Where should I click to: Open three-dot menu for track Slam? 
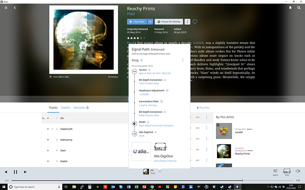[x=206, y=149]
